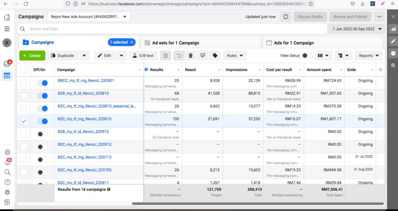
Task: Open the settings gear in left sidebar
Action: click(x=7, y=152)
